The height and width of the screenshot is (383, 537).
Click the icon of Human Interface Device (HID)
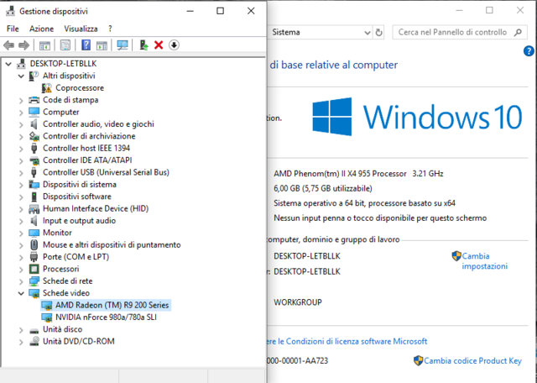pos(34,208)
